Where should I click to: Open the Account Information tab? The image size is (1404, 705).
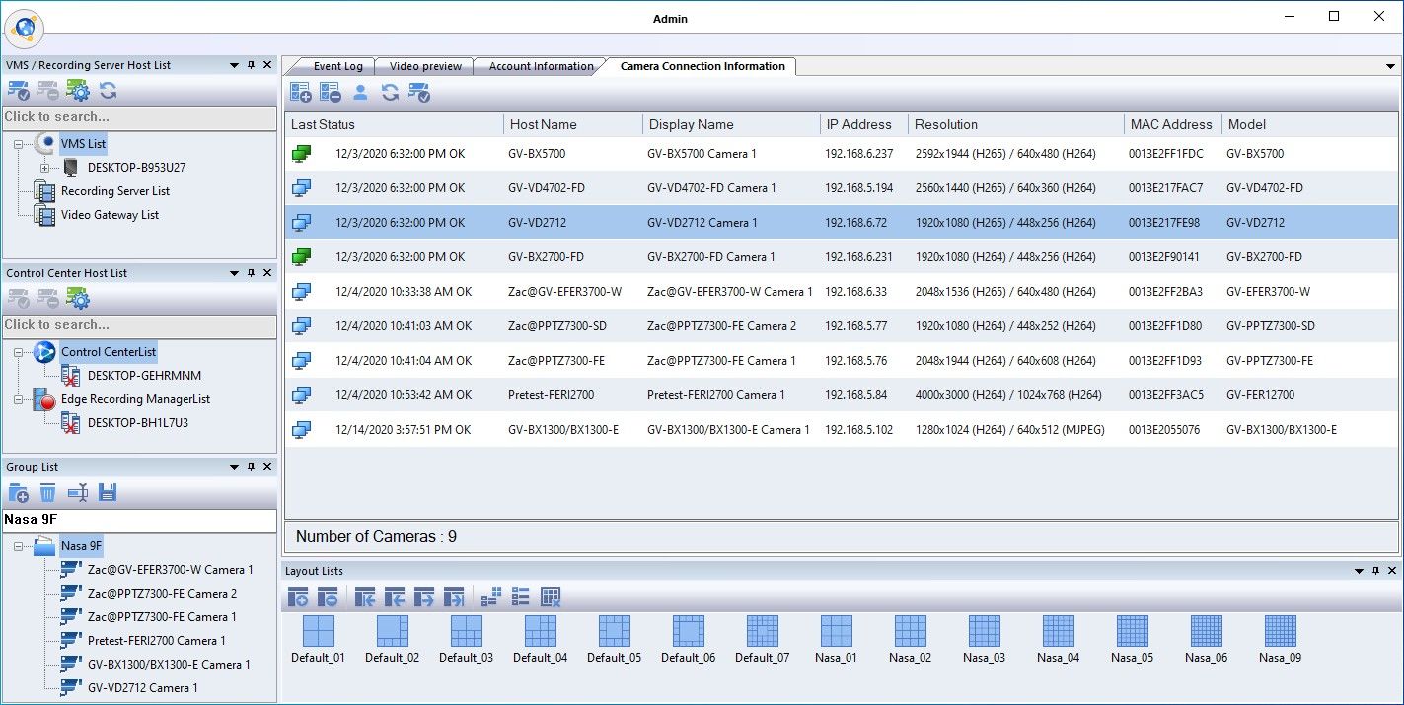pyautogui.click(x=541, y=66)
